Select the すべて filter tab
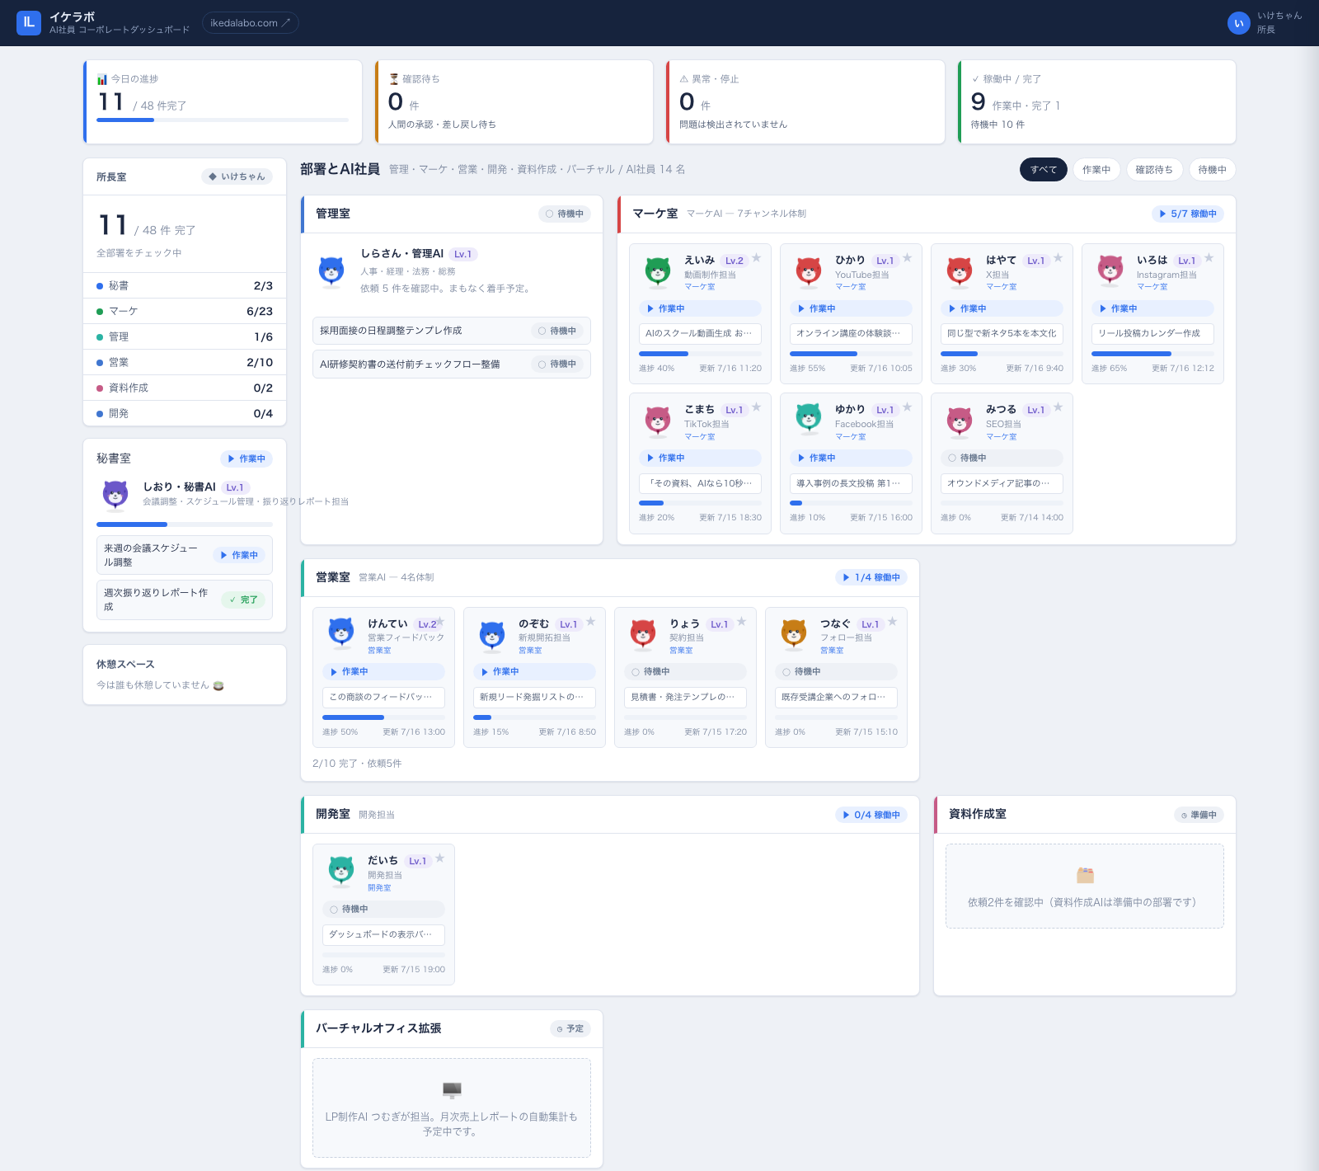 [1044, 170]
